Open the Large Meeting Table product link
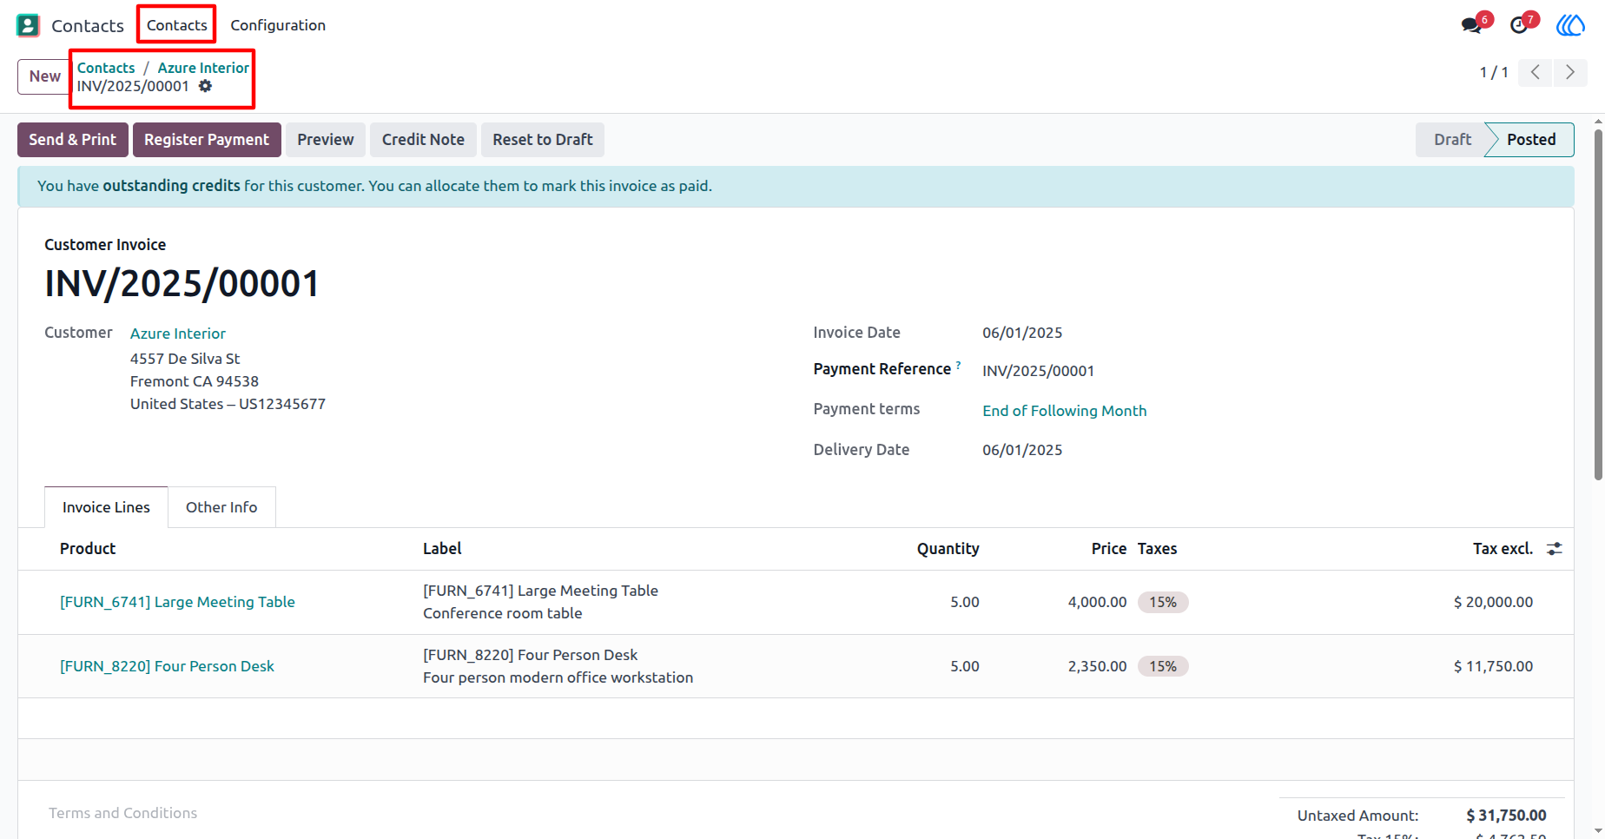This screenshot has height=839, width=1605. (x=177, y=602)
